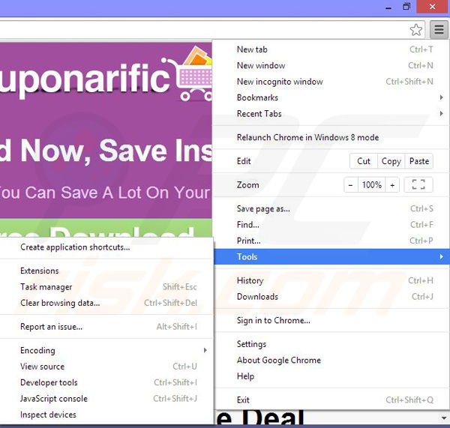Click the Copy button
The height and width of the screenshot is (428, 450).
[x=391, y=161]
